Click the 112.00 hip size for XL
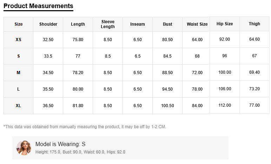Image resolution: width=271 pixels, height=164 pixels. [225, 105]
